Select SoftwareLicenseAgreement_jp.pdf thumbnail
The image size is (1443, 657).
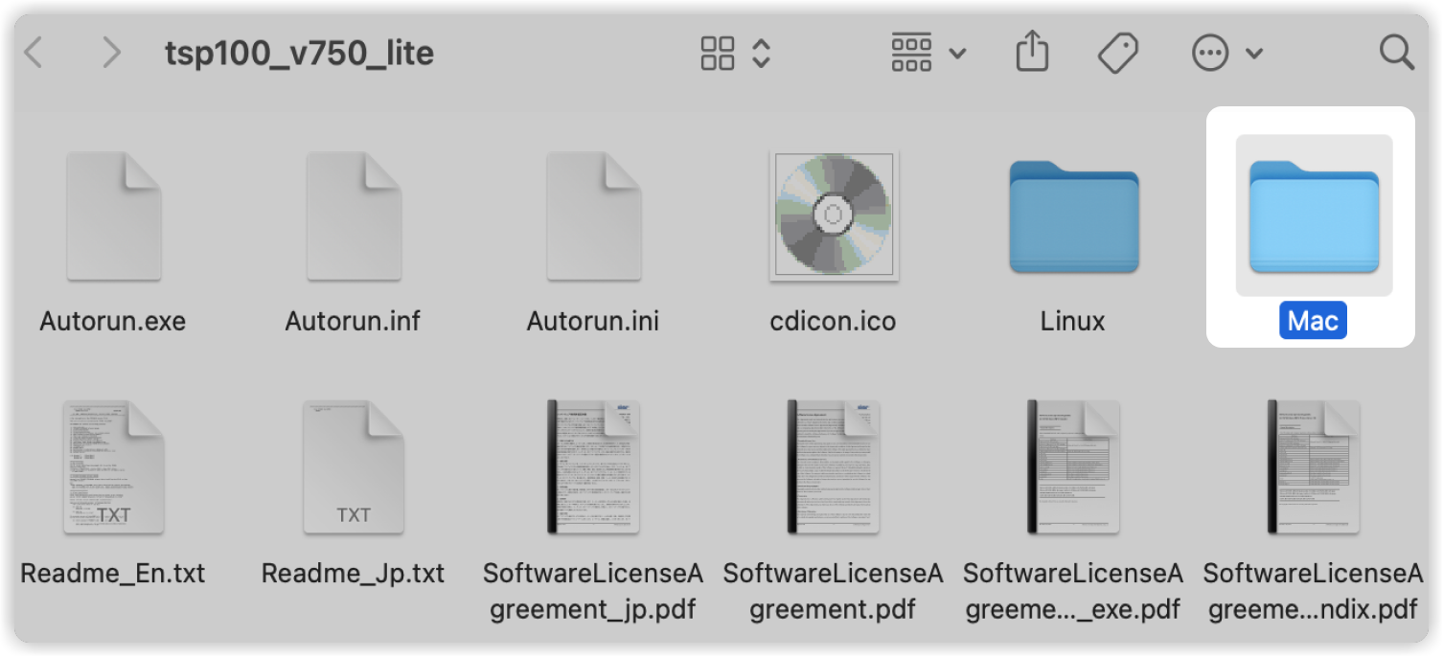coord(593,466)
